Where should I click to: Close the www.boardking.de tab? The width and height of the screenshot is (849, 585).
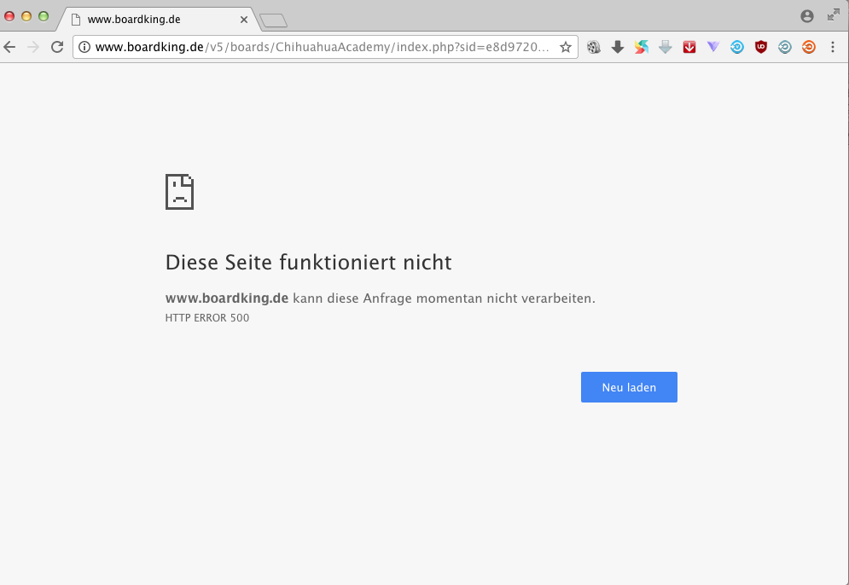(244, 20)
